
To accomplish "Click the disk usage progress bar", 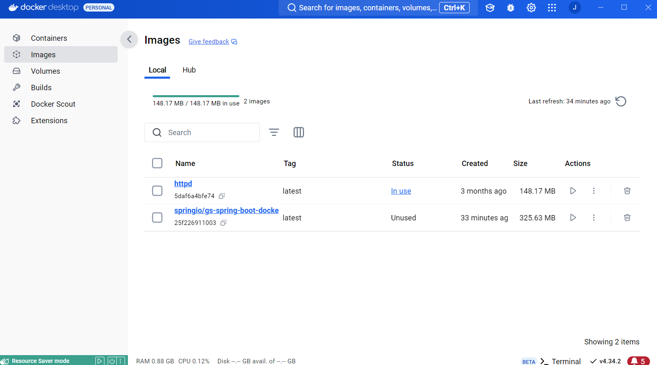I will point(196,96).
